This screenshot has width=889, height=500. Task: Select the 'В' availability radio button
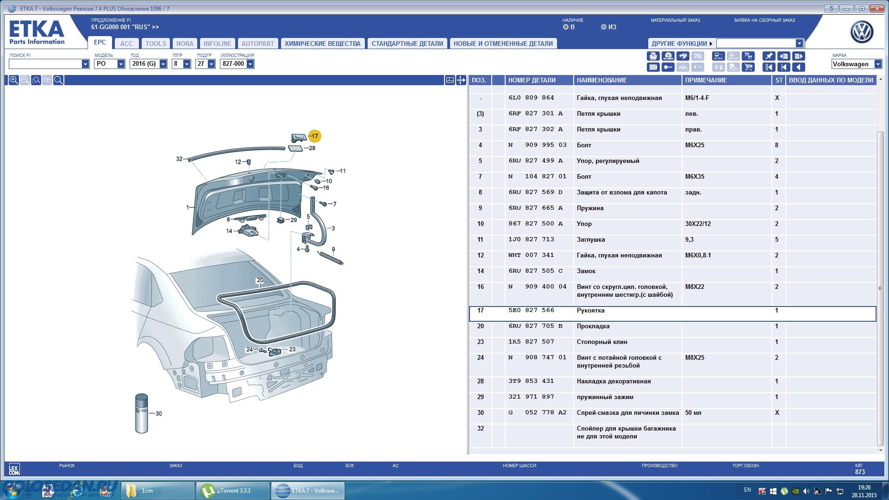(565, 27)
